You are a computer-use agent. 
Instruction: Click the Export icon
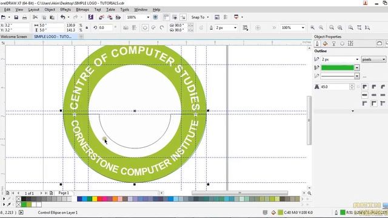110,18
